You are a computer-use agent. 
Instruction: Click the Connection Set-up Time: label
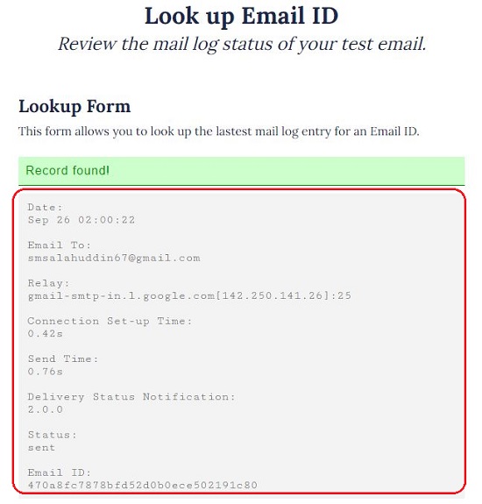pos(110,321)
